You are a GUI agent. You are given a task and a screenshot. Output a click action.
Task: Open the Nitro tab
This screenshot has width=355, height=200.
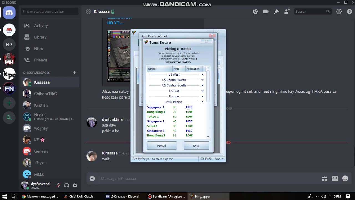point(50,49)
